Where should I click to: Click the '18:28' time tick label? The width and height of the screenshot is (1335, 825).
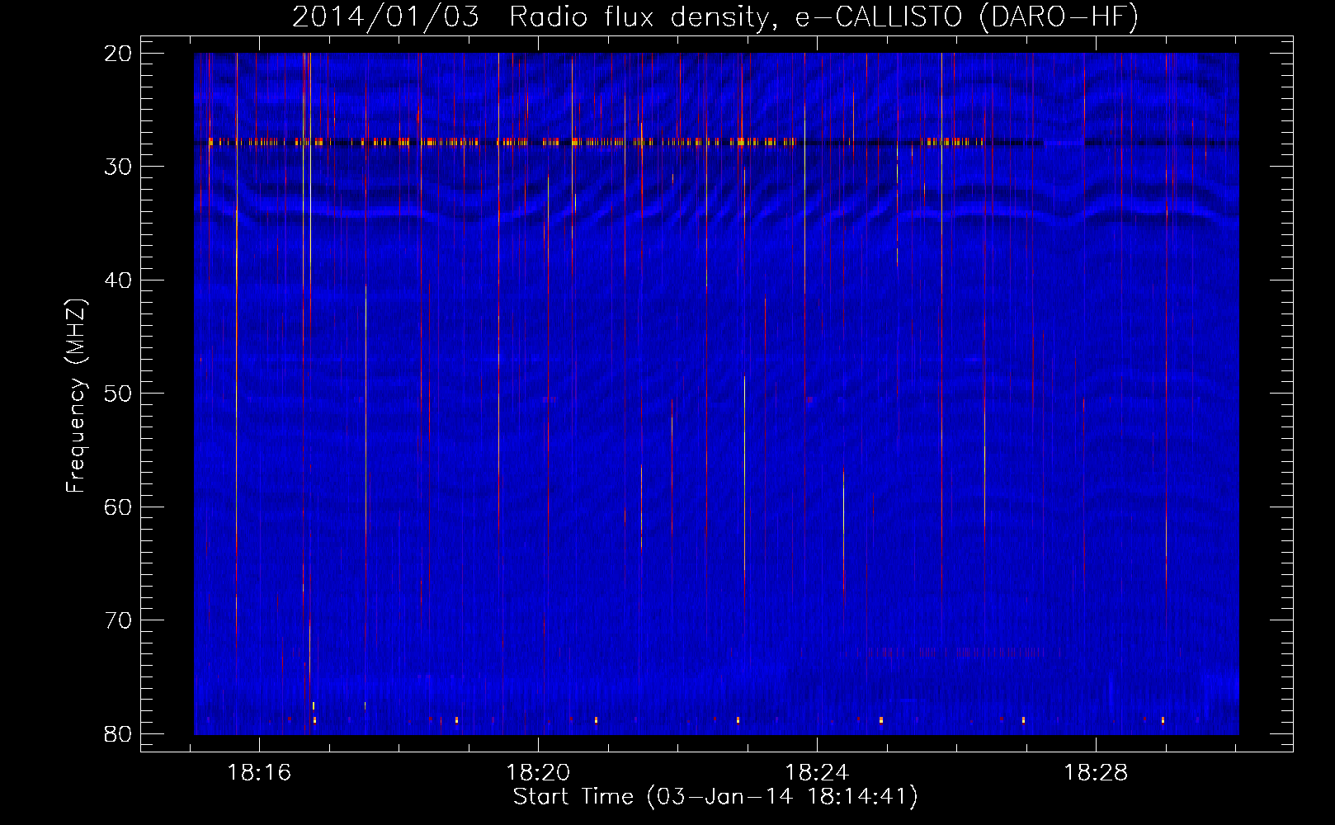1096,773
